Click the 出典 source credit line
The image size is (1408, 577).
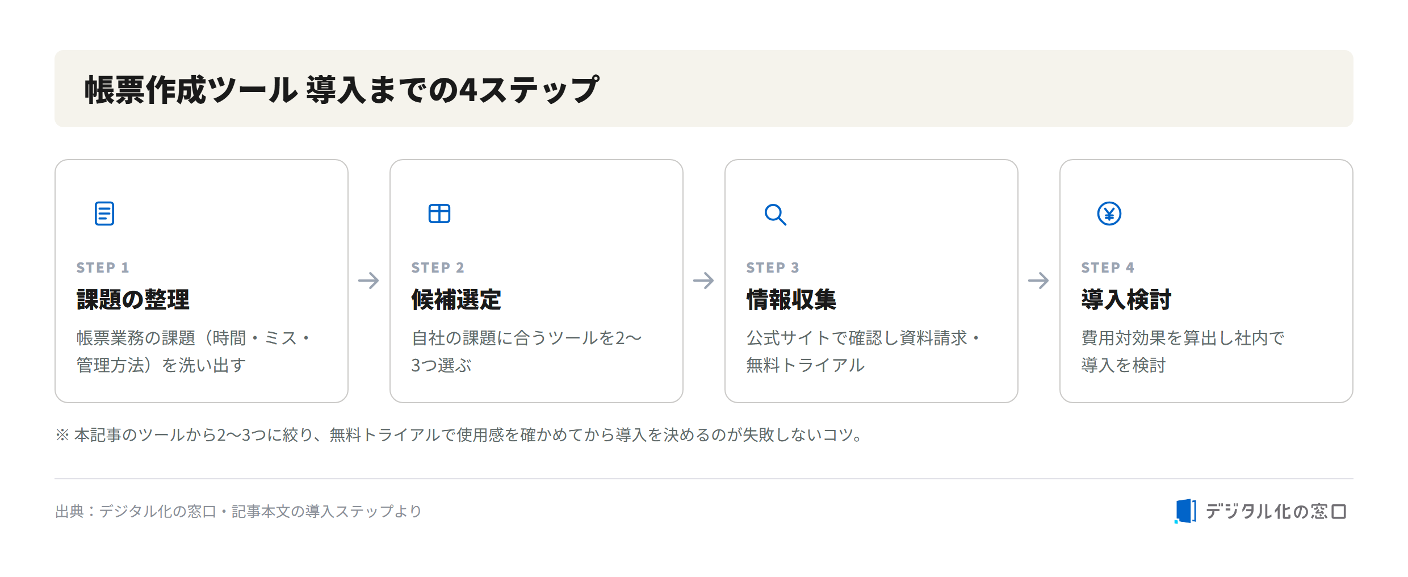pos(238,511)
